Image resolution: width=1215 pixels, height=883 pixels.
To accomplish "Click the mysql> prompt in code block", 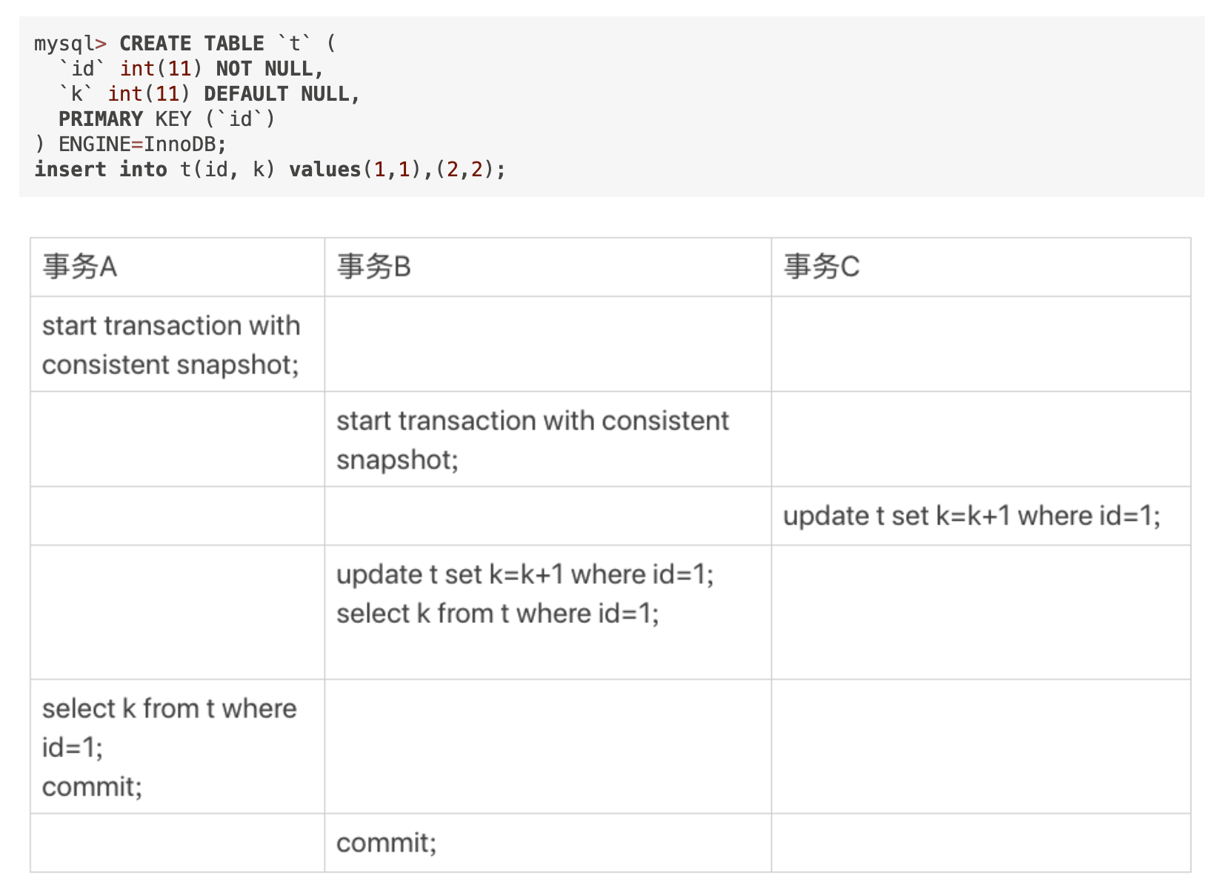I will [70, 44].
